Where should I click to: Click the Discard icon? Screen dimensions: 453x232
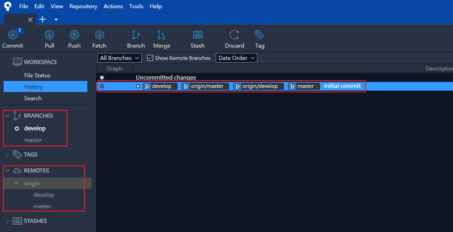234,35
